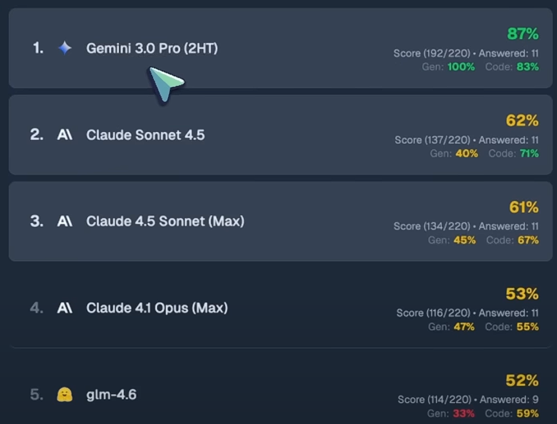Open the Claude 4.5 Sonnet (Max) entry name
Viewport: 557px width, 424px height.
[x=165, y=222]
